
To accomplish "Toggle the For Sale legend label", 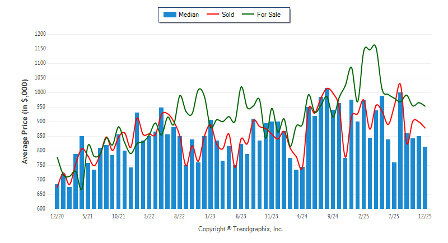I will click(269, 15).
